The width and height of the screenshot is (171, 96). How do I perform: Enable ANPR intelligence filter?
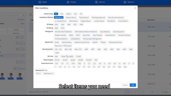[x=71, y=35]
